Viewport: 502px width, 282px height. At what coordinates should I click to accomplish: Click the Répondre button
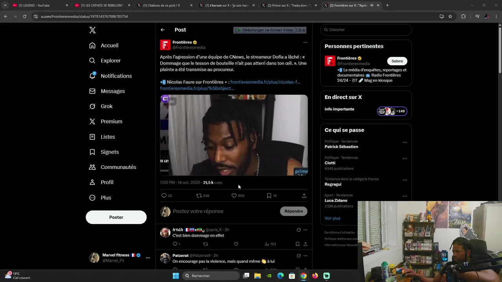pyautogui.click(x=294, y=211)
